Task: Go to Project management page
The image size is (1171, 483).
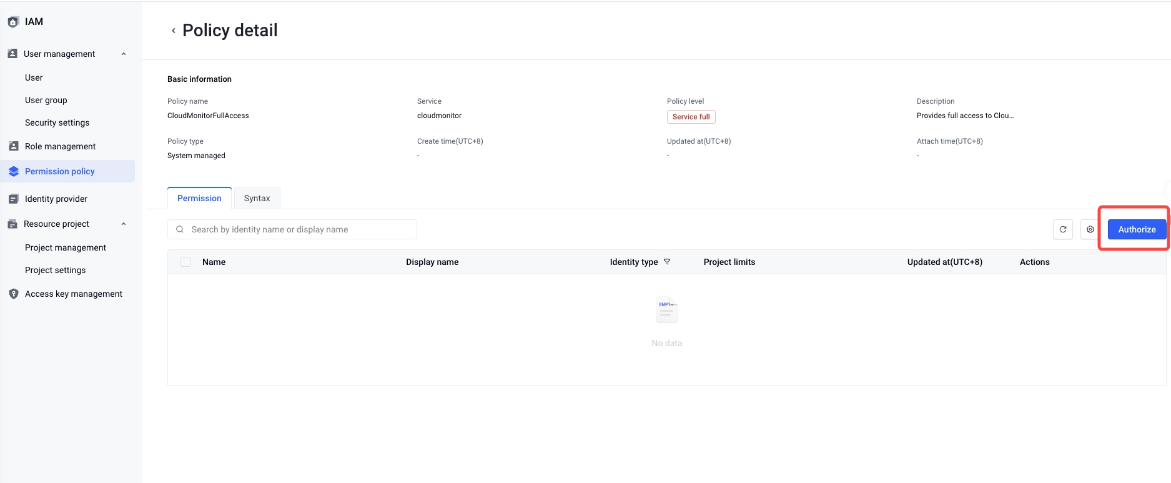Action: coord(66,247)
